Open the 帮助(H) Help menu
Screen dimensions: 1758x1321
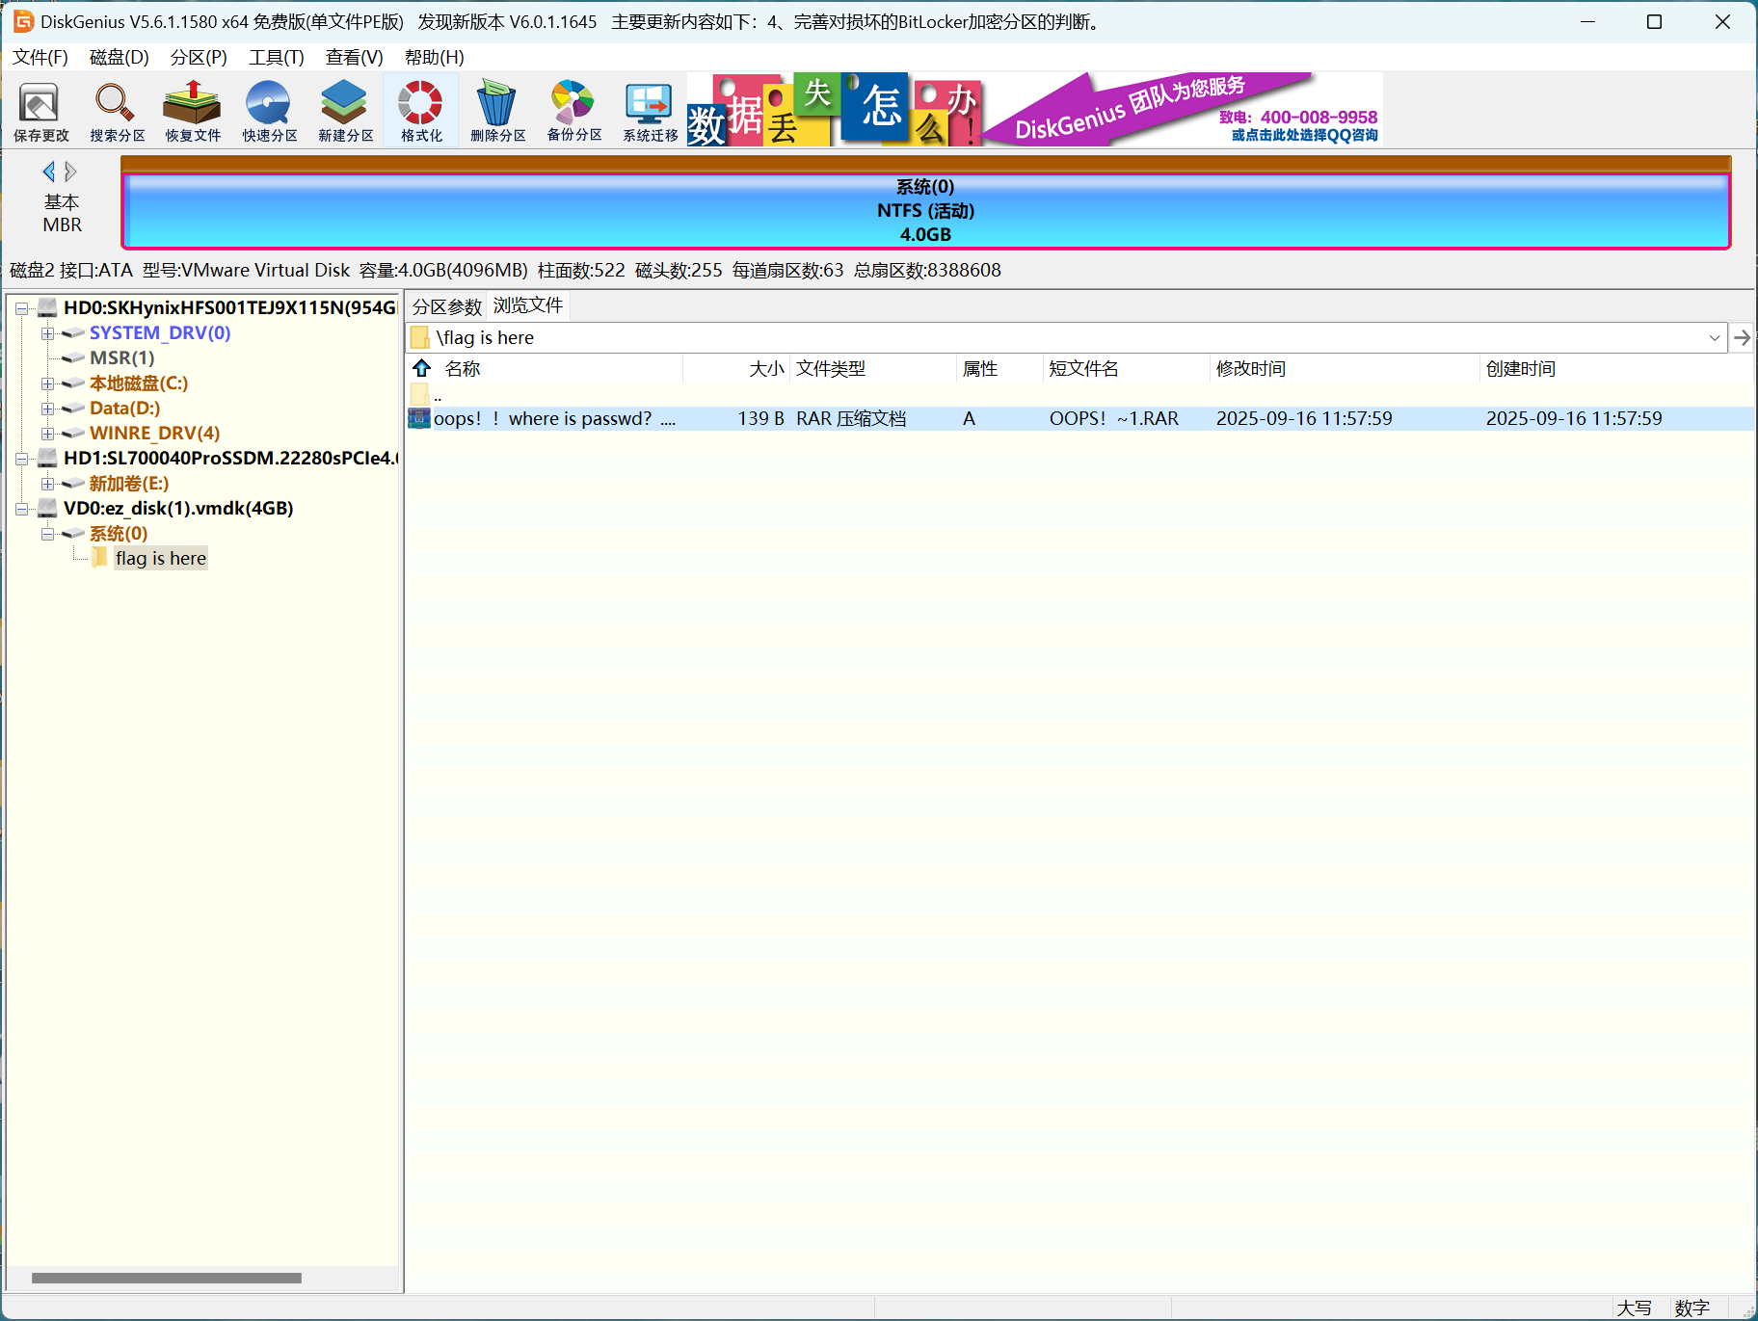coord(435,57)
